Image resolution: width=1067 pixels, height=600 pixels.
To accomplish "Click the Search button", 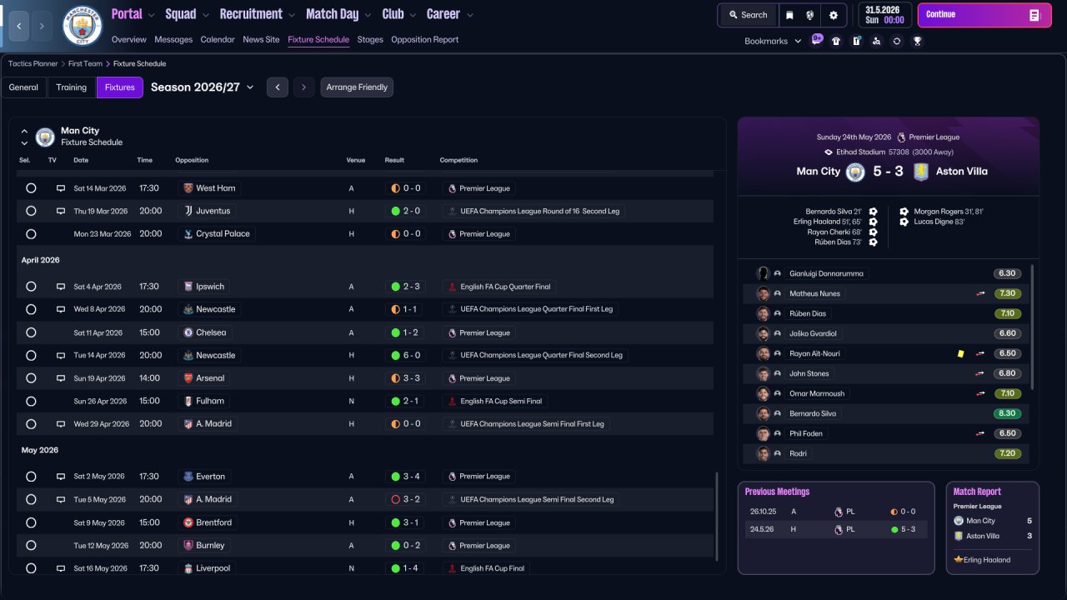I will coord(748,15).
